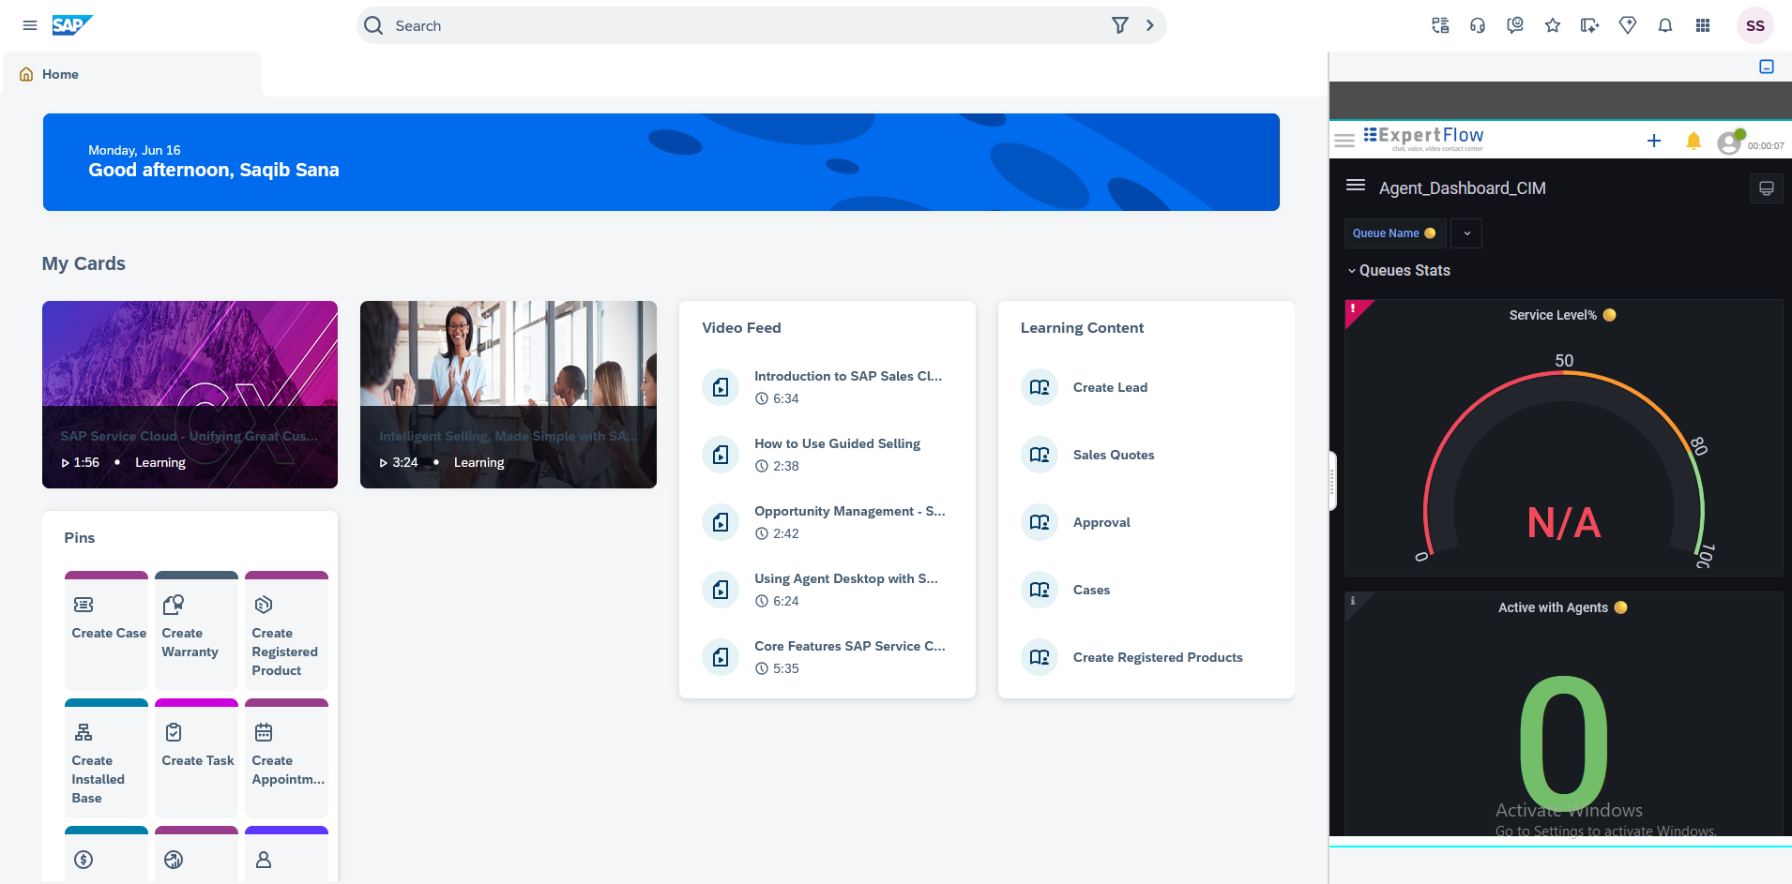Open the Agent_Dashboard_CIM hamburger menu

tap(1356, 186)
